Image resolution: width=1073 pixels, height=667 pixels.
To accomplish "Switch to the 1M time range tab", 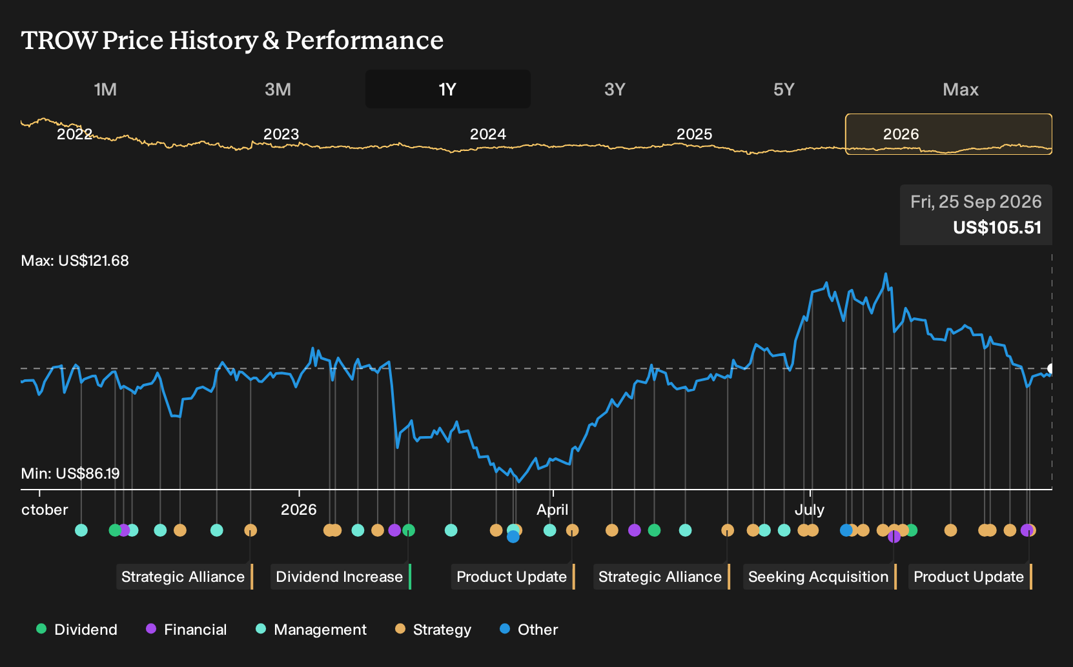I will click(x=105, y=89).
